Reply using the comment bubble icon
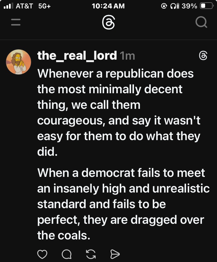Viewport: 217px width, 262px height. pos(67,254)
